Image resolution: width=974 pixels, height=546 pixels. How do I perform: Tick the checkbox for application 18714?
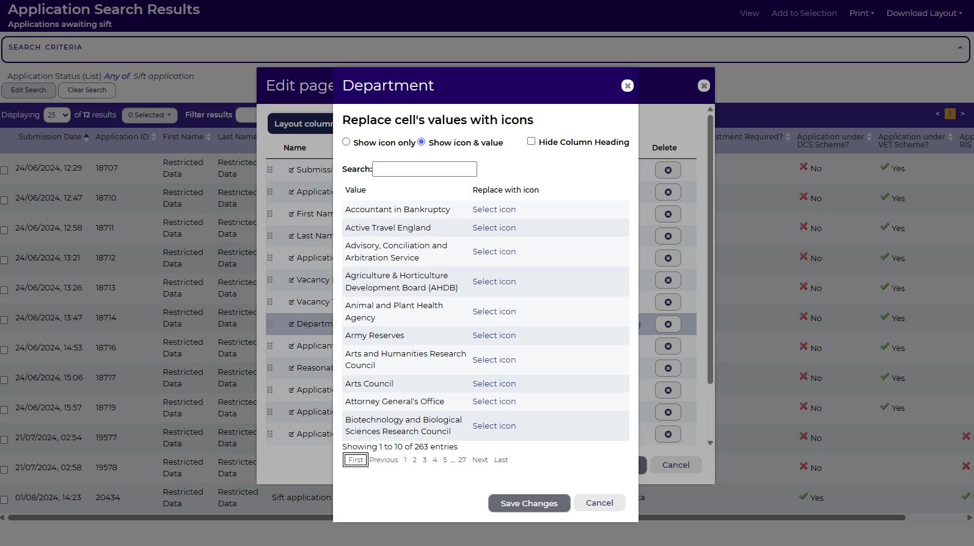[4, 320]
